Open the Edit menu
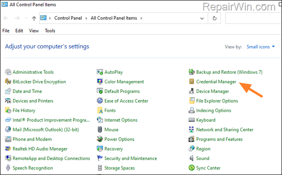Image resolution: width=282 pixels, height=175 pixels. pos(19,31)
